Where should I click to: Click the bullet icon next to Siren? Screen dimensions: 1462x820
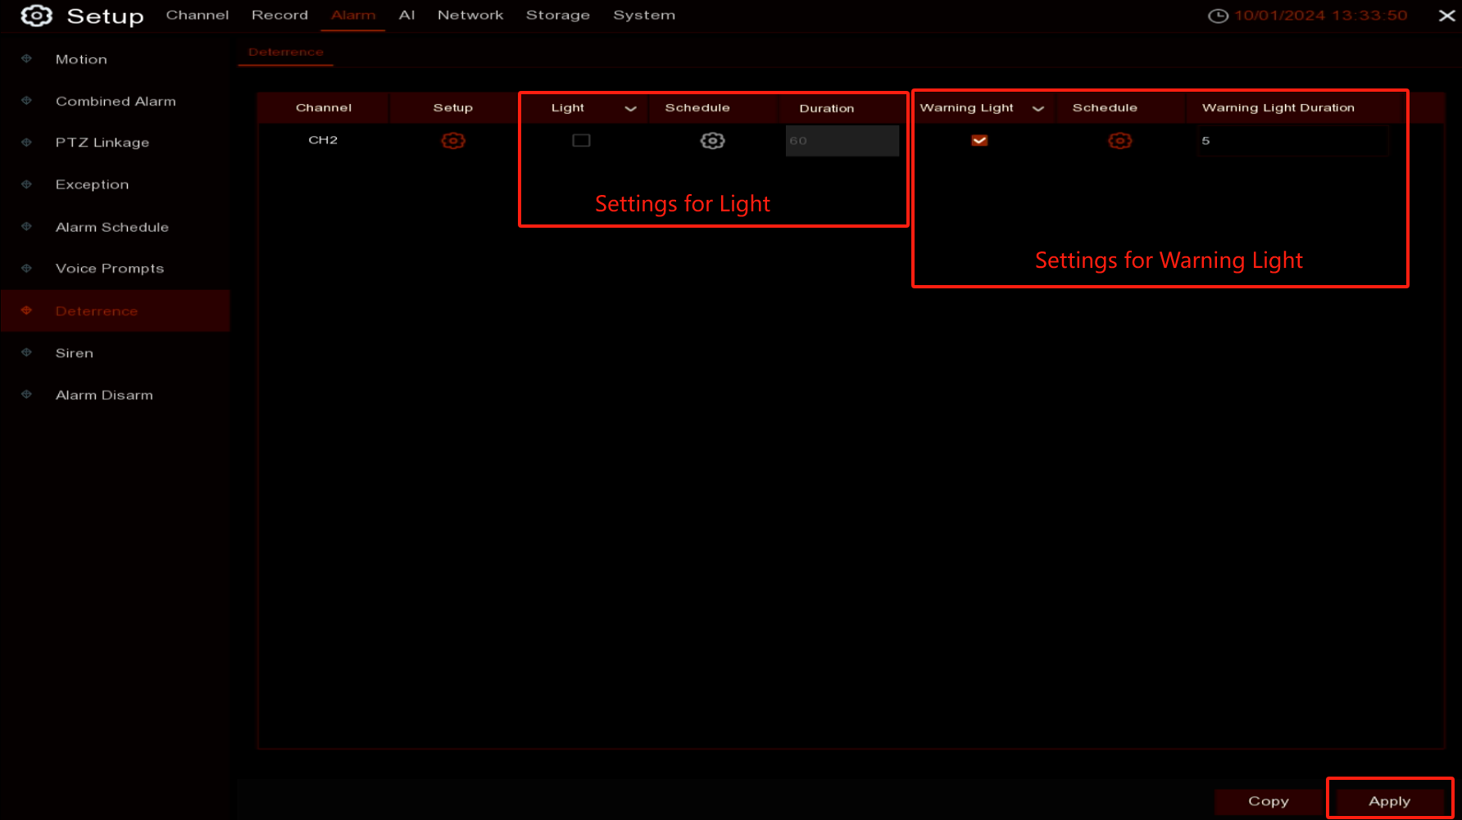[26, 352]
